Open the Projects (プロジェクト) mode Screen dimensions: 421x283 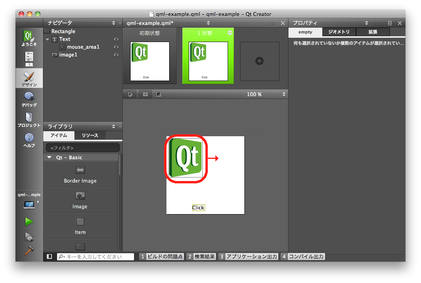29,119
